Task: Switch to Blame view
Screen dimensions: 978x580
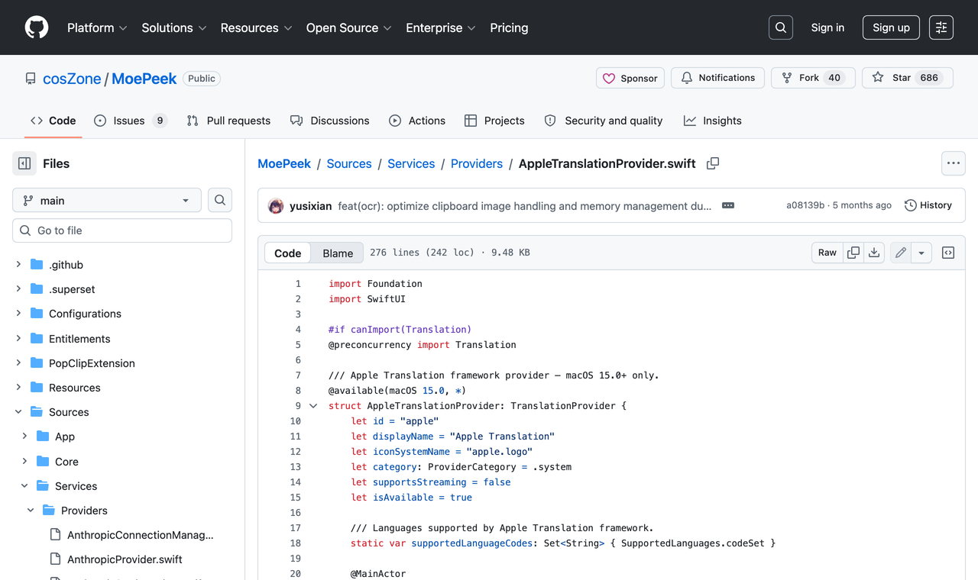Action: tap(338, 253)
